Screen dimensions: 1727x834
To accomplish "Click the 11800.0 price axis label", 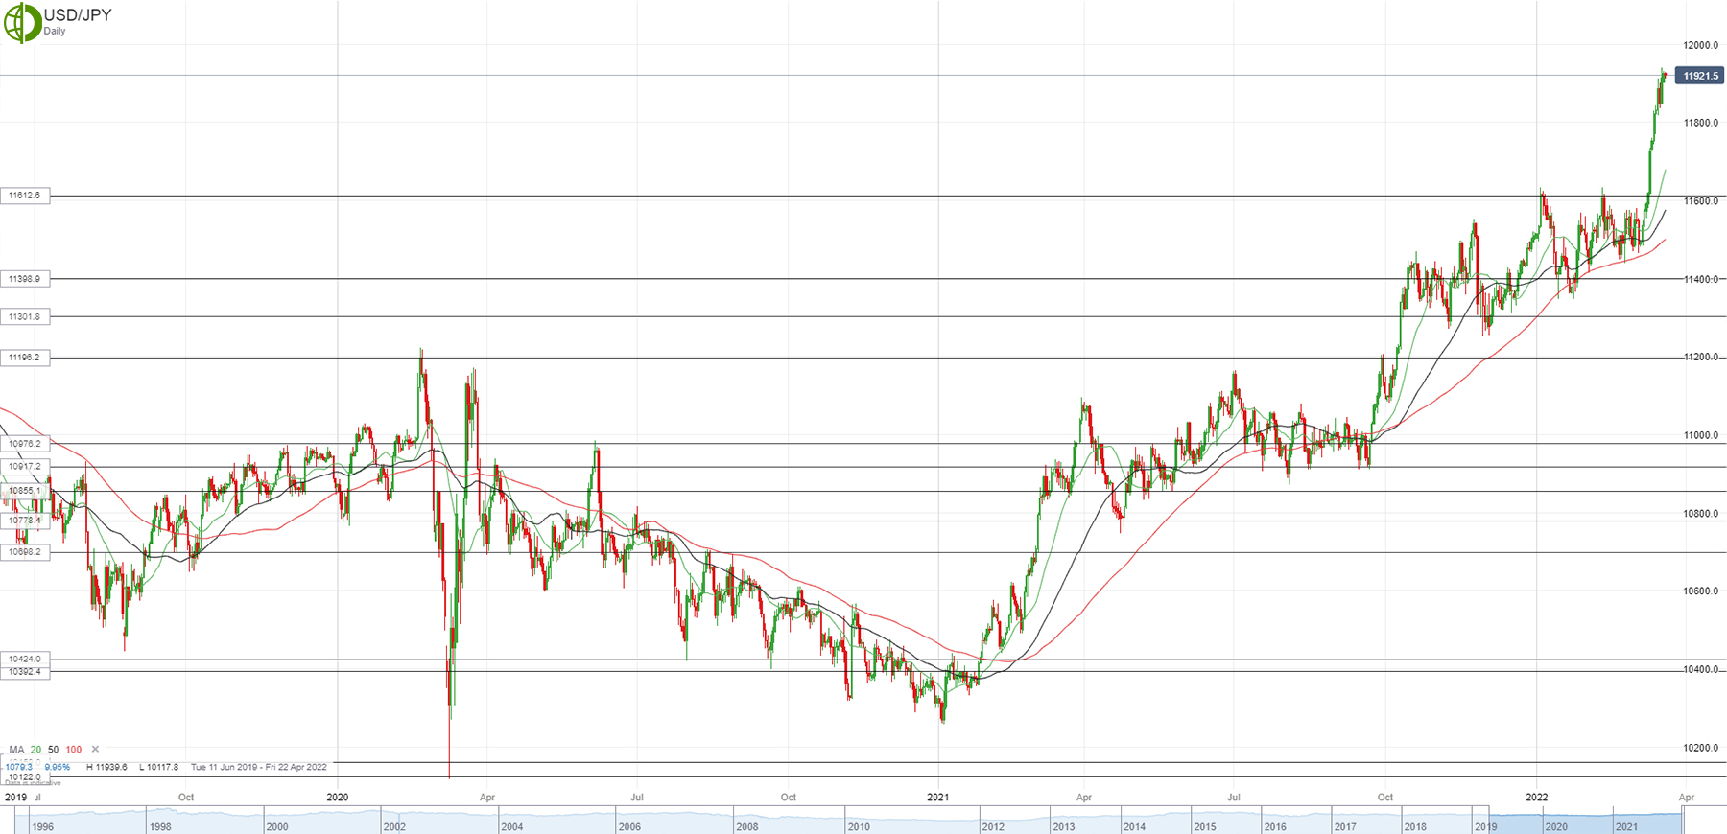I will coord(1701,123).
